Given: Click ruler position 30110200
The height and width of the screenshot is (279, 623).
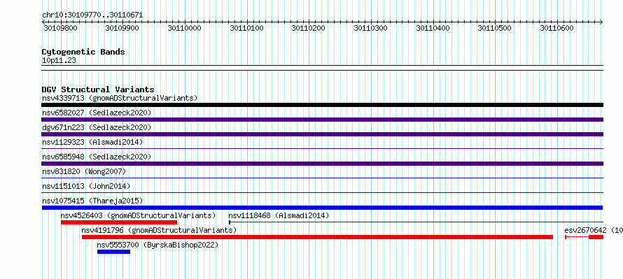Looking at the screenshot, I should [x=309, y=28].
